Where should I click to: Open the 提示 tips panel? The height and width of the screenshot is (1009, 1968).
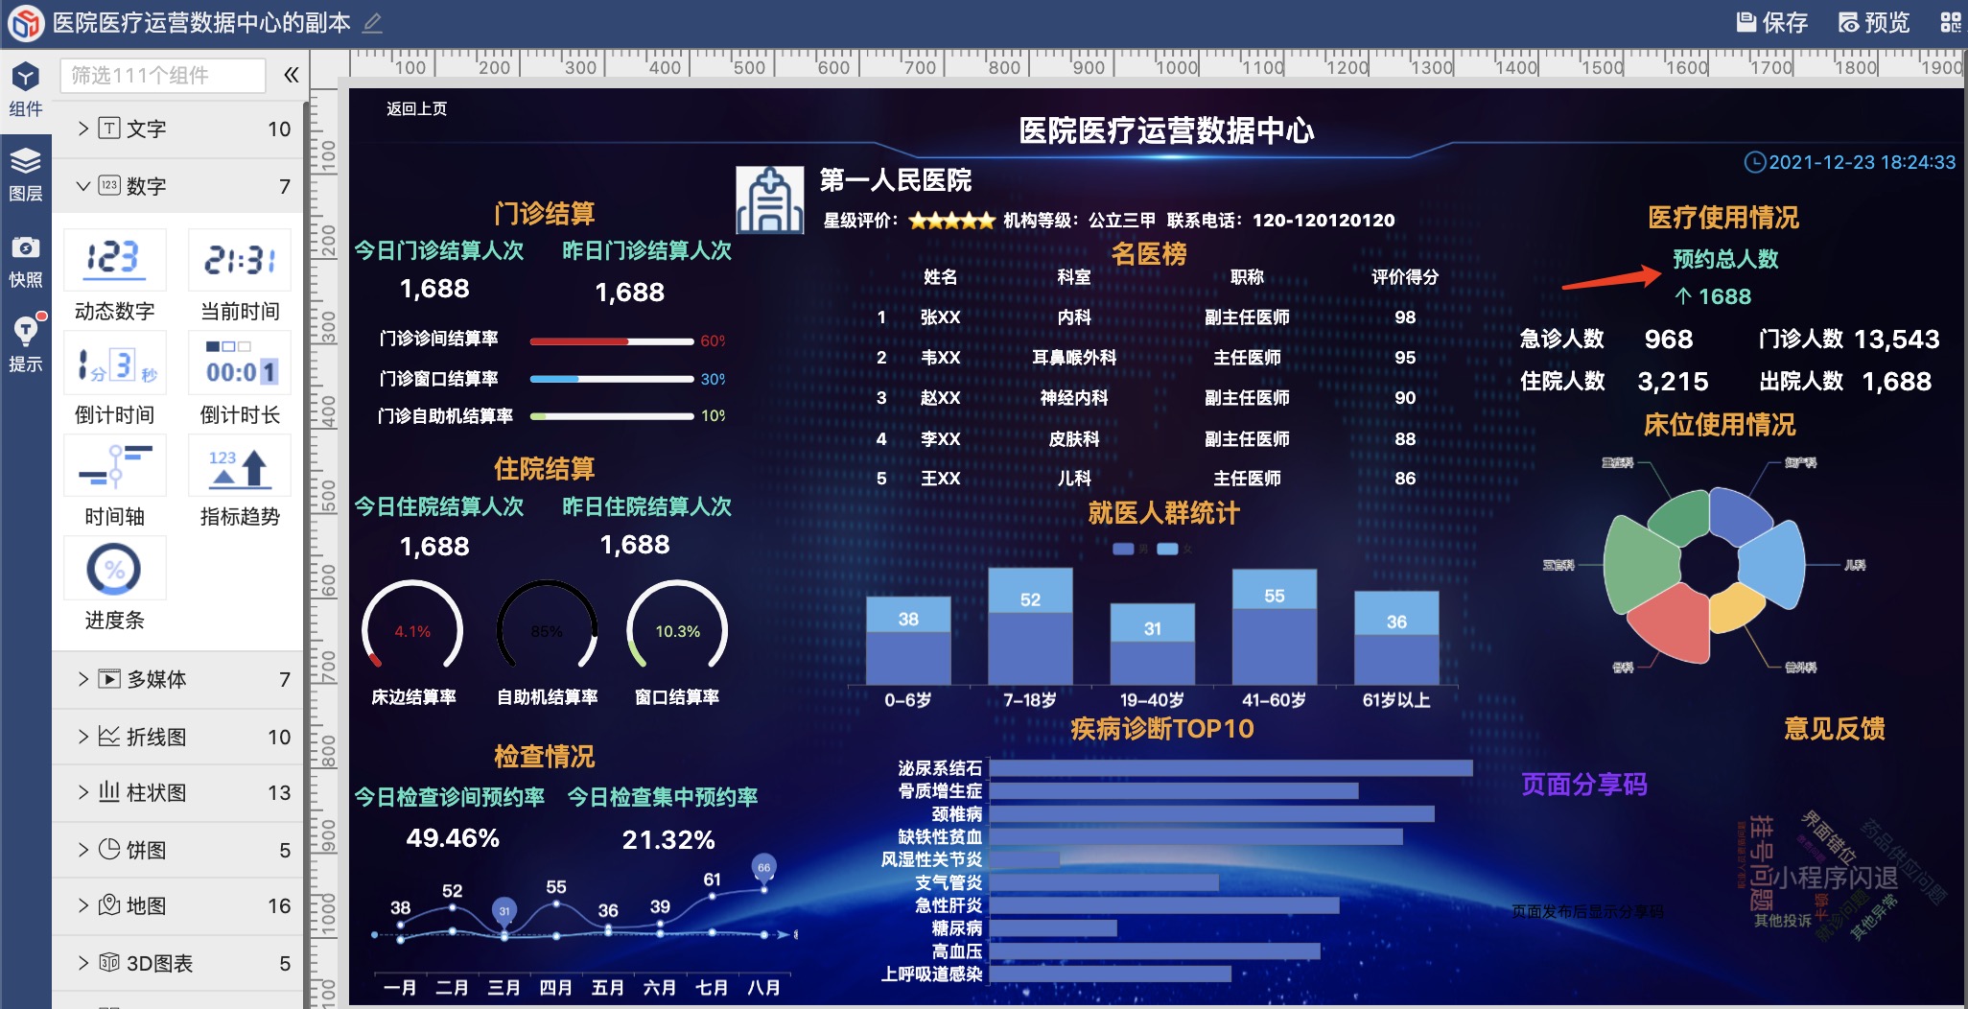(27, 345)
